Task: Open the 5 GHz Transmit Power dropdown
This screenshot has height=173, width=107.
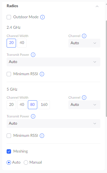Action: coord(54,124)
